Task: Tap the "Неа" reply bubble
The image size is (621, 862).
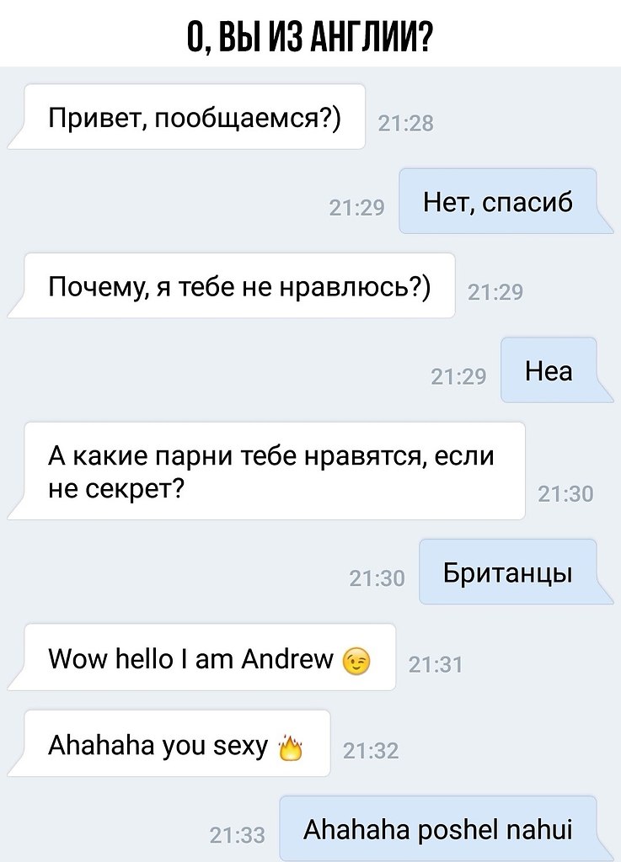Action: 549,370
